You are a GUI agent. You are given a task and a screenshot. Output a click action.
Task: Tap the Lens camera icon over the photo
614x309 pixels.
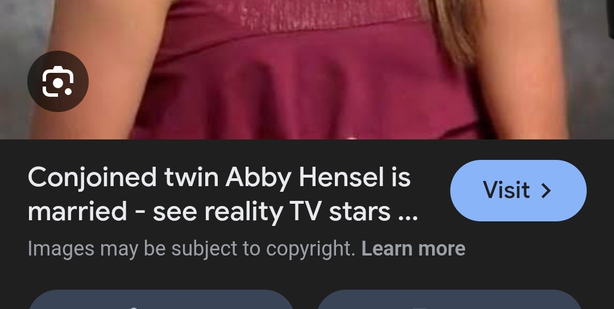[58, 81]
